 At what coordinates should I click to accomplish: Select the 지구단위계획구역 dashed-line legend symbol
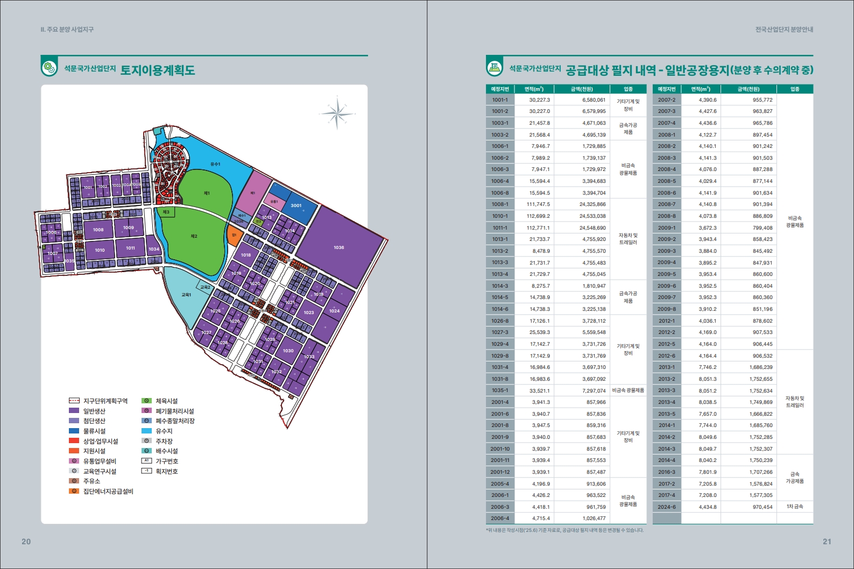point(74,401)
